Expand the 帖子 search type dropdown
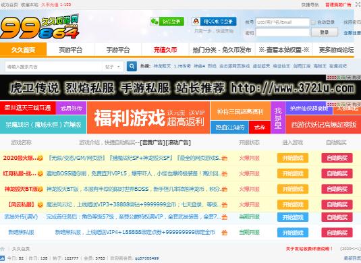Screen dimensions: 361x263 113,67
